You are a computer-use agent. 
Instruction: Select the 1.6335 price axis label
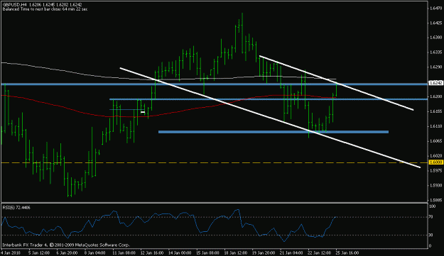[x=435, y=52]
